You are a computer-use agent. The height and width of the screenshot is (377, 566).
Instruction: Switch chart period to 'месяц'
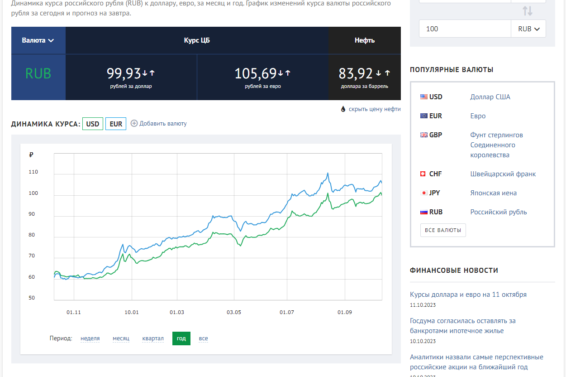point(121,338)
